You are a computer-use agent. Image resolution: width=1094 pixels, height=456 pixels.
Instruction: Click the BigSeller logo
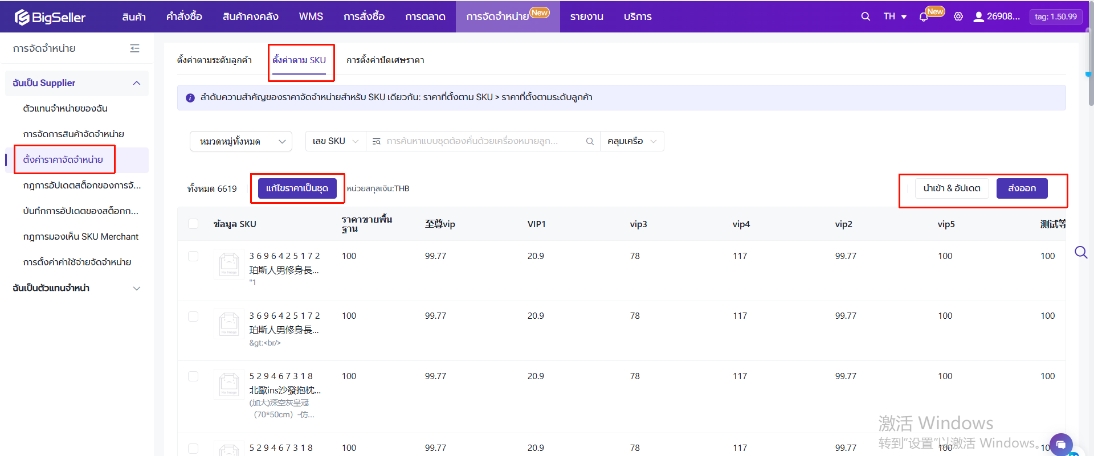[50, 17]
